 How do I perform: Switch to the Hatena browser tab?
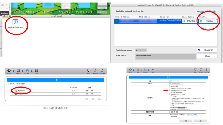click(4, 13)
